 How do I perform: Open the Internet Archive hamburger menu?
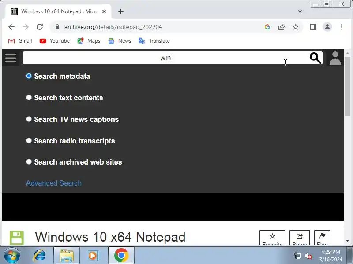click(11, 58)
